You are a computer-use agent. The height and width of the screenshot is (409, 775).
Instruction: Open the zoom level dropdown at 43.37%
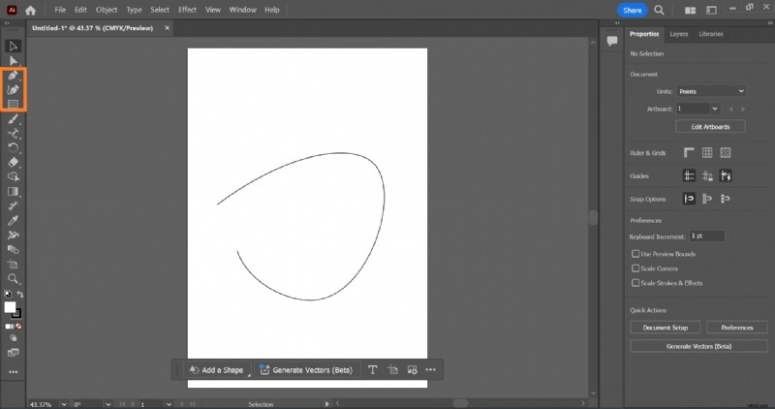pyautogui.click(x=60, y=403)
